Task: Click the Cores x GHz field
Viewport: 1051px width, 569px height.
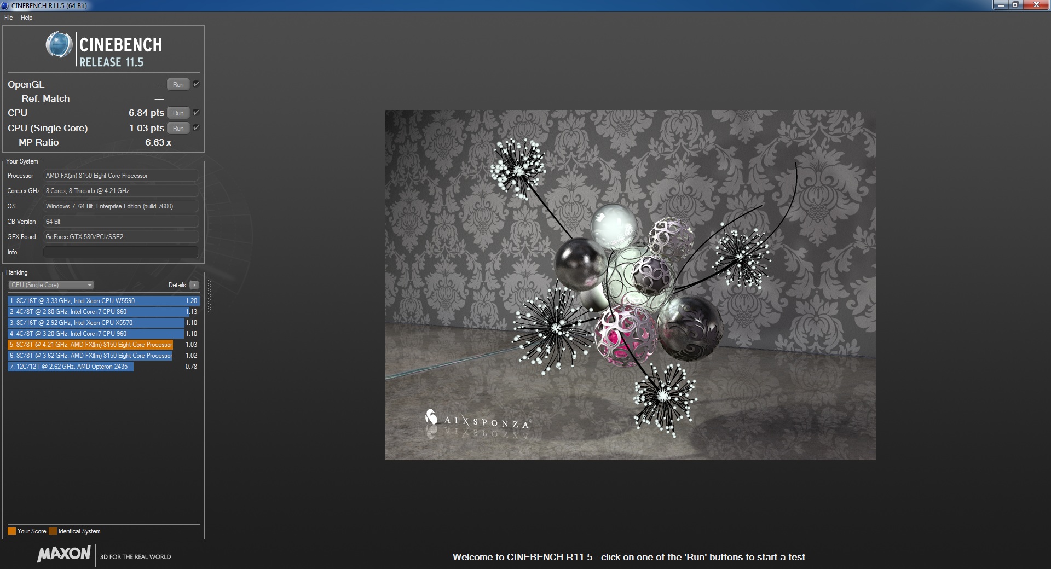Action: click(x=120, y=191)
